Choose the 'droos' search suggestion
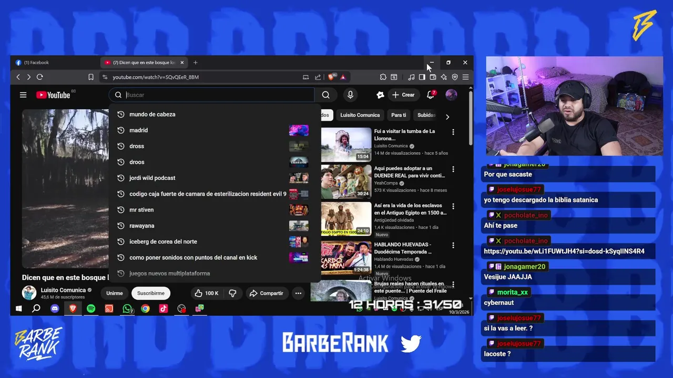673x378 pixels. (215, 162)
